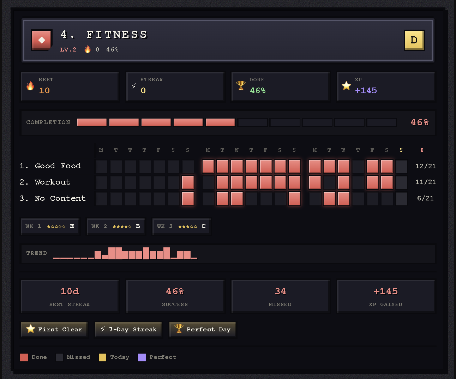Click the trophy icon in the Done card
456x379 pixels.
click(x=241, y=85)
